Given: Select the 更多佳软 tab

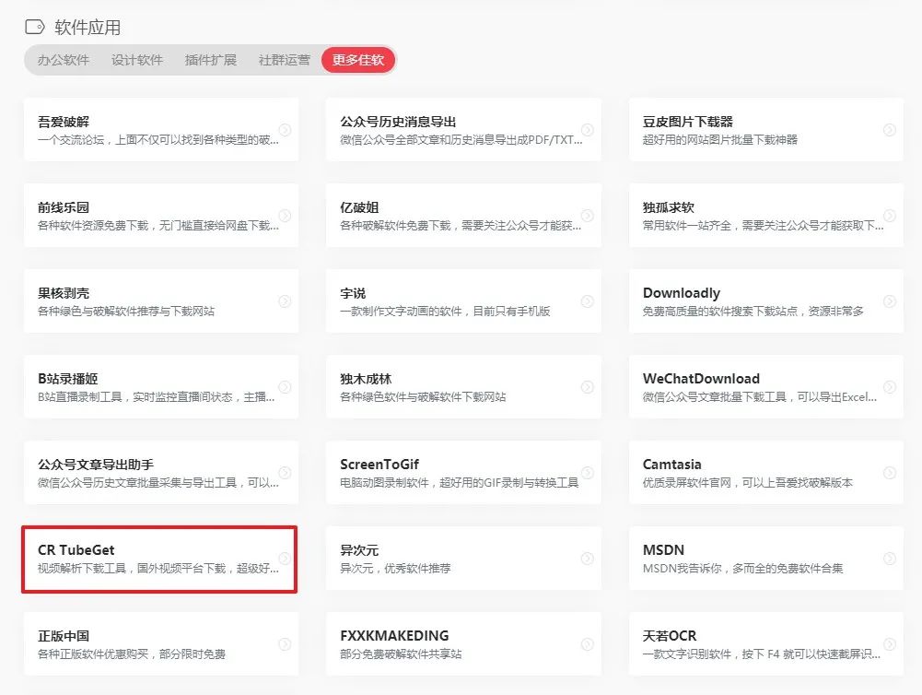Looking at the screenshot, I should 358,60.
